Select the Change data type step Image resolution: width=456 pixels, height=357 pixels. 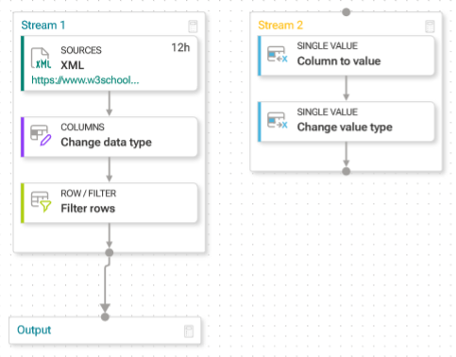pyautogui.click(x=110, y=137)
